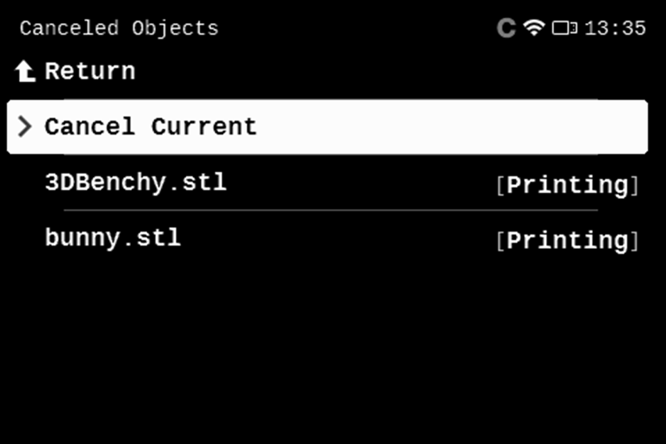Click the divider line between 3DBenchy and bunny

(x=330, y=210)
